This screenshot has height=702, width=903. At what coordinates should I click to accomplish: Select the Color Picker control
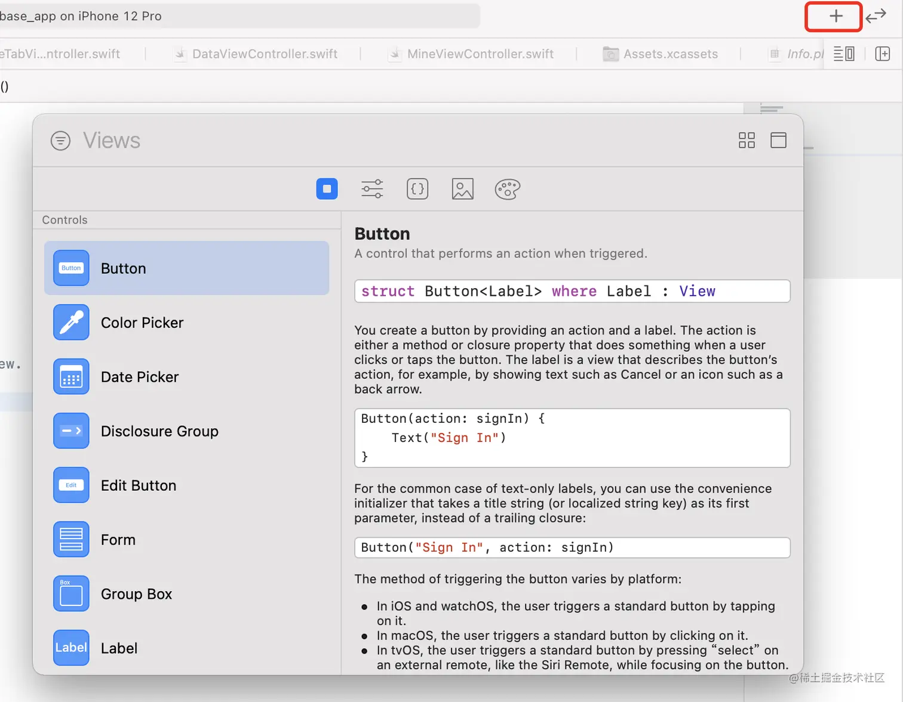[x=187, y=323]
